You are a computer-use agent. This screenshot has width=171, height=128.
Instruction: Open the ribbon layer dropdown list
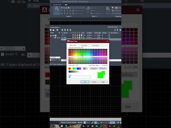pos(84,8)
